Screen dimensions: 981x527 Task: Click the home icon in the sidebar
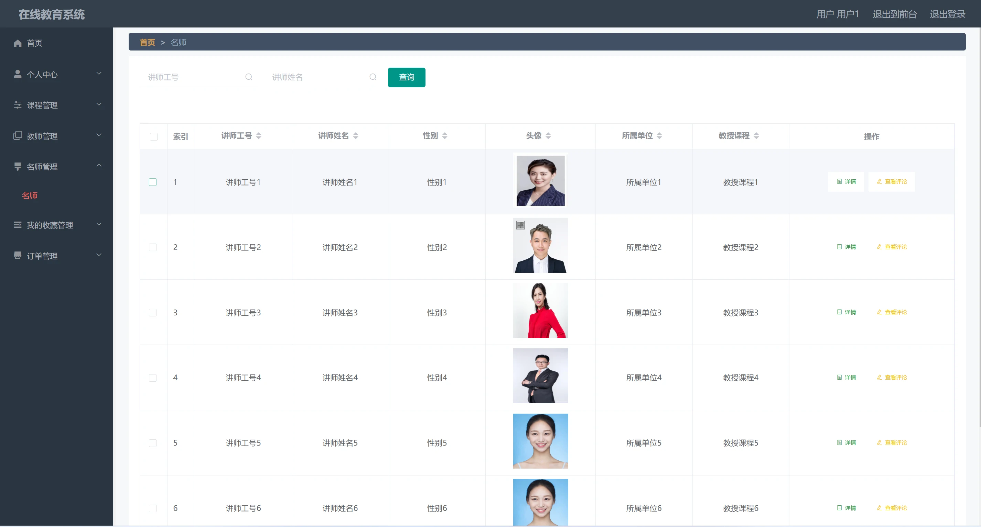coord(18,43)
